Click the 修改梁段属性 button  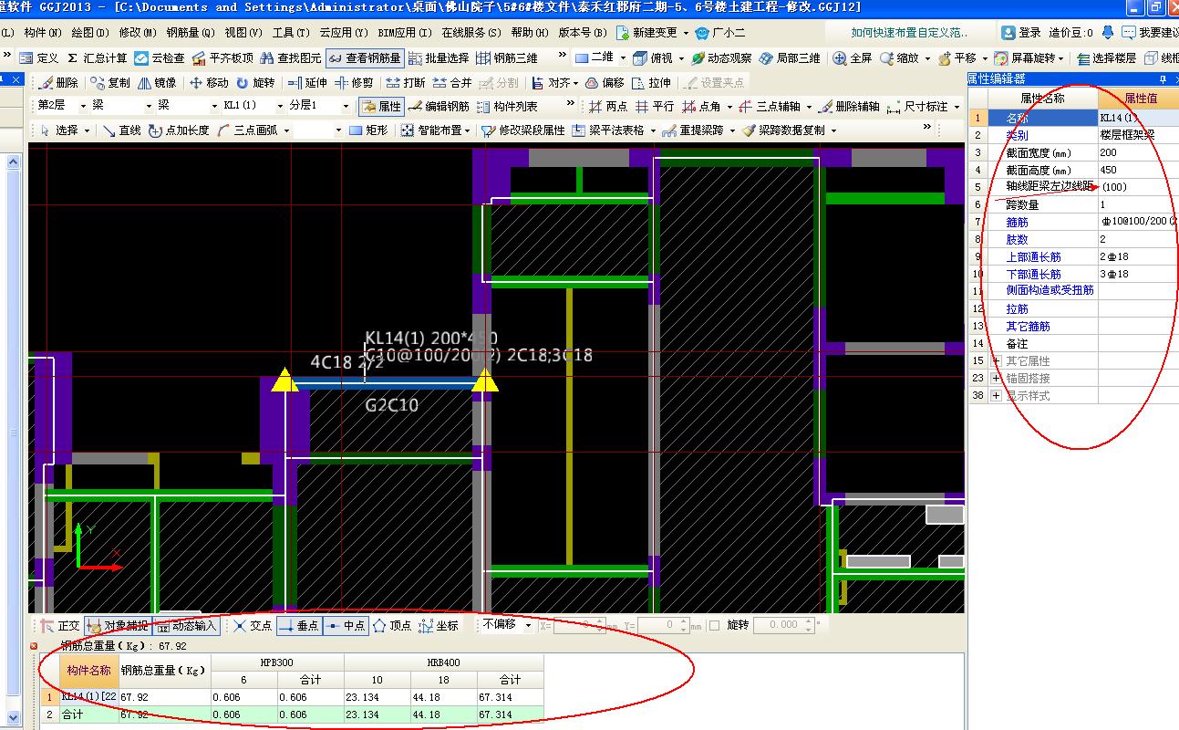523,130
